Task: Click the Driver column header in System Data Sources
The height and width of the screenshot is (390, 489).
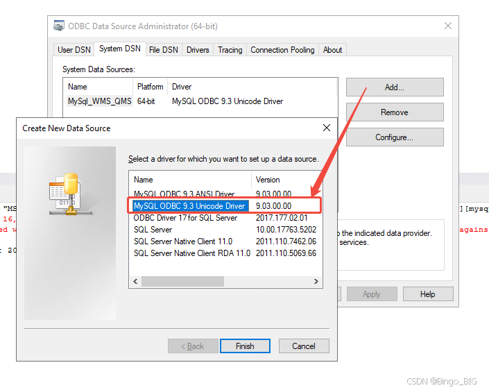Action: tap(252, 87)
